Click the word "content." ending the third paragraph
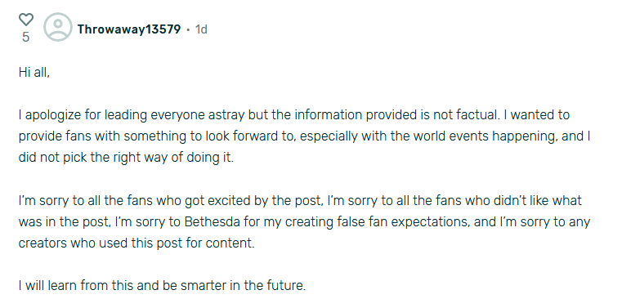This screenshot has width=622, height=299. pos(230,243)
